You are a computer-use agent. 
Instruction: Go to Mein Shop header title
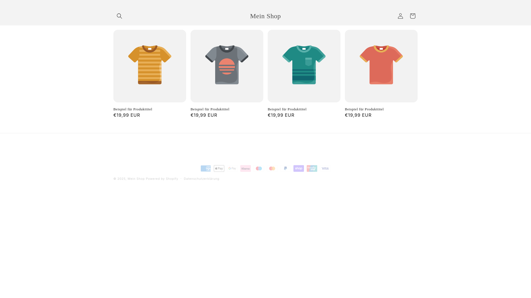[x=265, y=16]
